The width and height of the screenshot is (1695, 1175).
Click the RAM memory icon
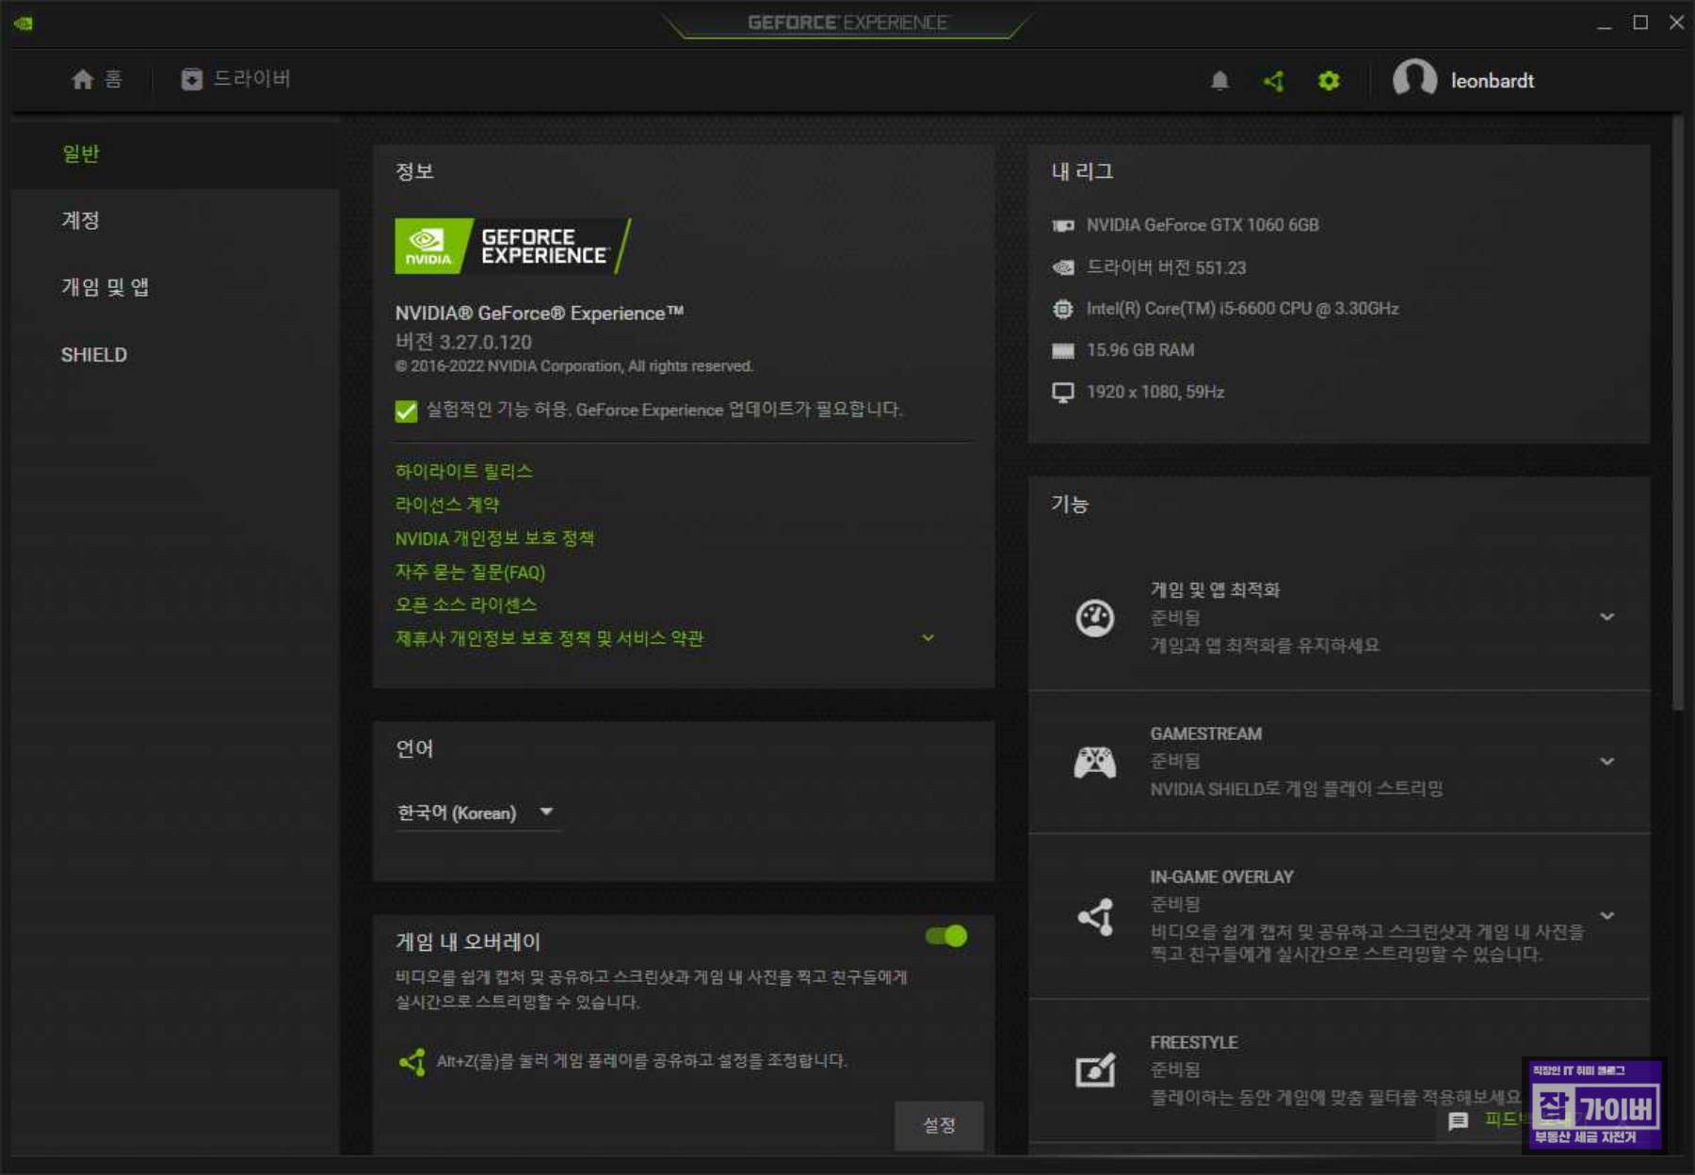coord(1062,350)
